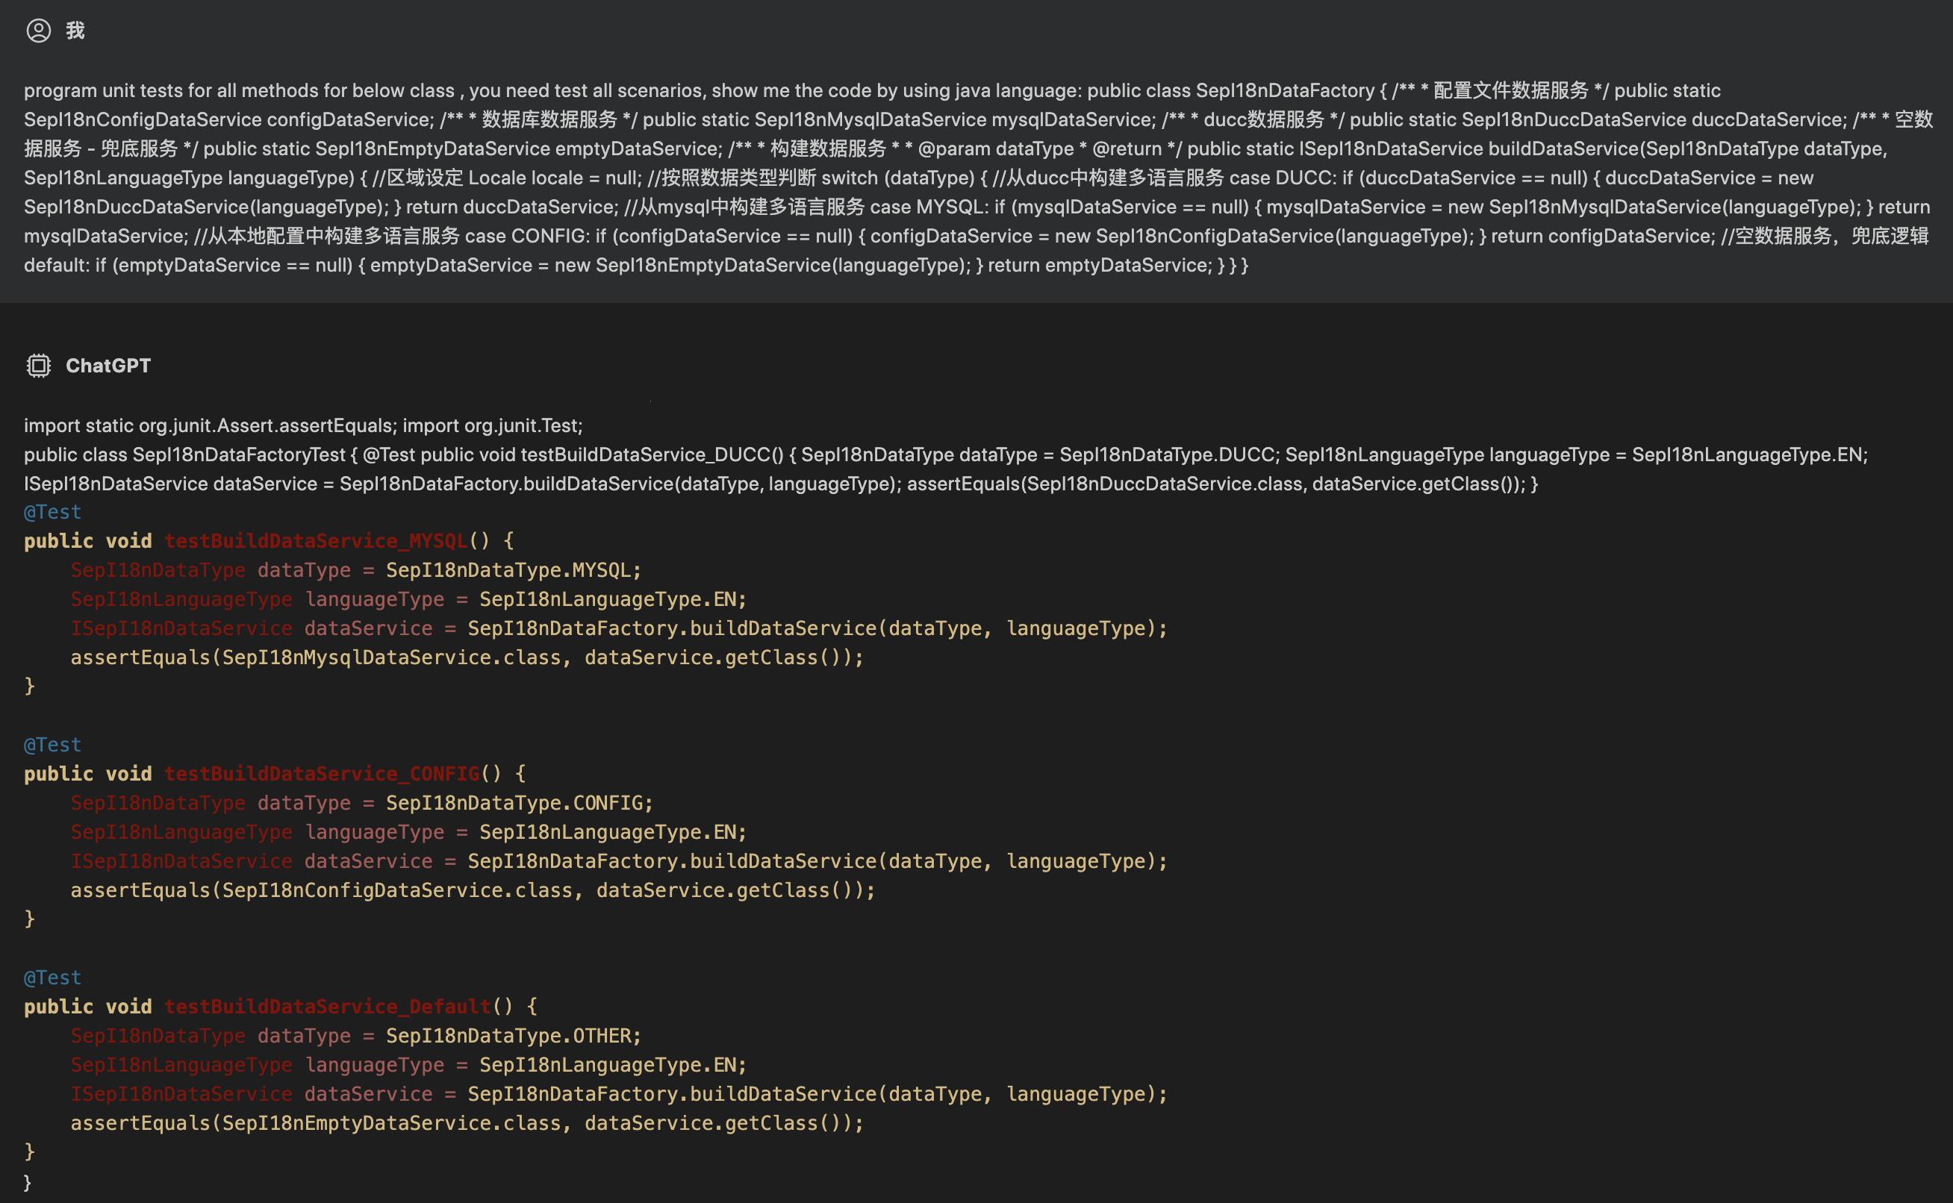Click the user avatar icon beside 我
The image size is (1953, 1203).
tap(38, 31)
